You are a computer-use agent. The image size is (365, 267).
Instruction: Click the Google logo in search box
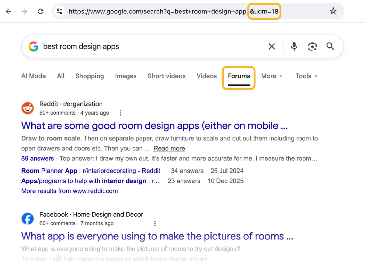33,46
